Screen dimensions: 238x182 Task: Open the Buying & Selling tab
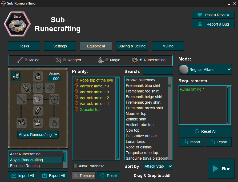pos(132,46)
